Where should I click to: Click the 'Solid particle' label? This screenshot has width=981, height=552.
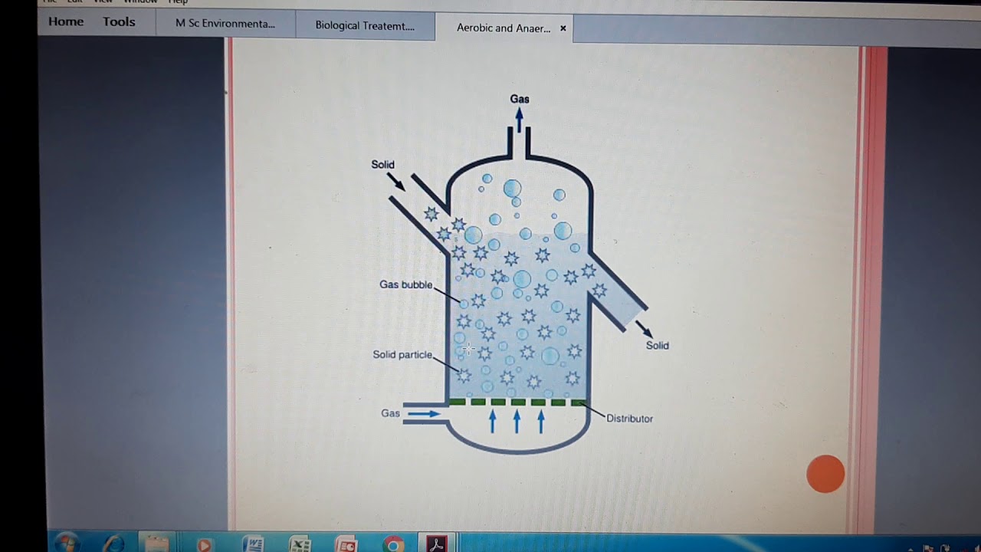(402, 355)
